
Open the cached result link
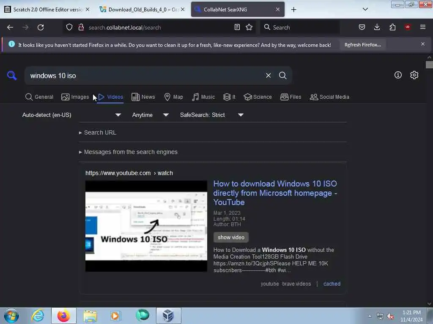point(332,284)
